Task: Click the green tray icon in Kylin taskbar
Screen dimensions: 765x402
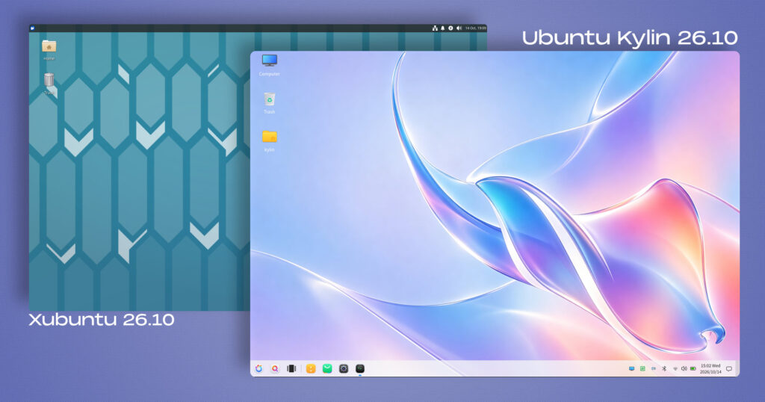Action: pos(642,368)
